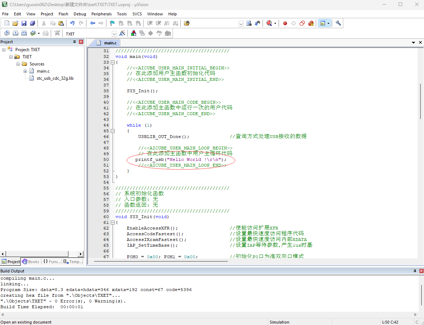
Task: Expand the main.c tree node
Action: point(25,71)
